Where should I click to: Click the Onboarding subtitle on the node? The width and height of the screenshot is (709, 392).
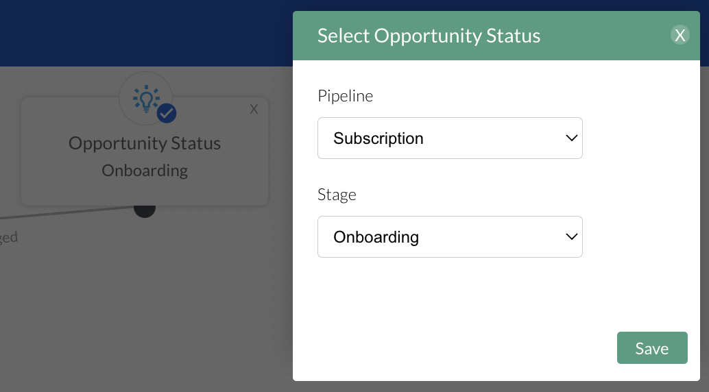[x=145, y=171]
